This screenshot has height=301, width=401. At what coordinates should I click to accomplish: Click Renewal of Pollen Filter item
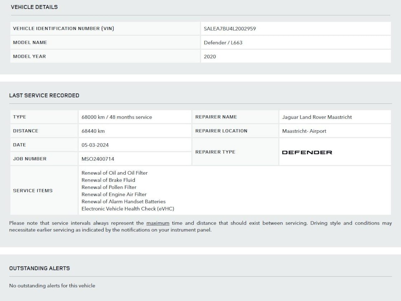[x=109, y=187]
